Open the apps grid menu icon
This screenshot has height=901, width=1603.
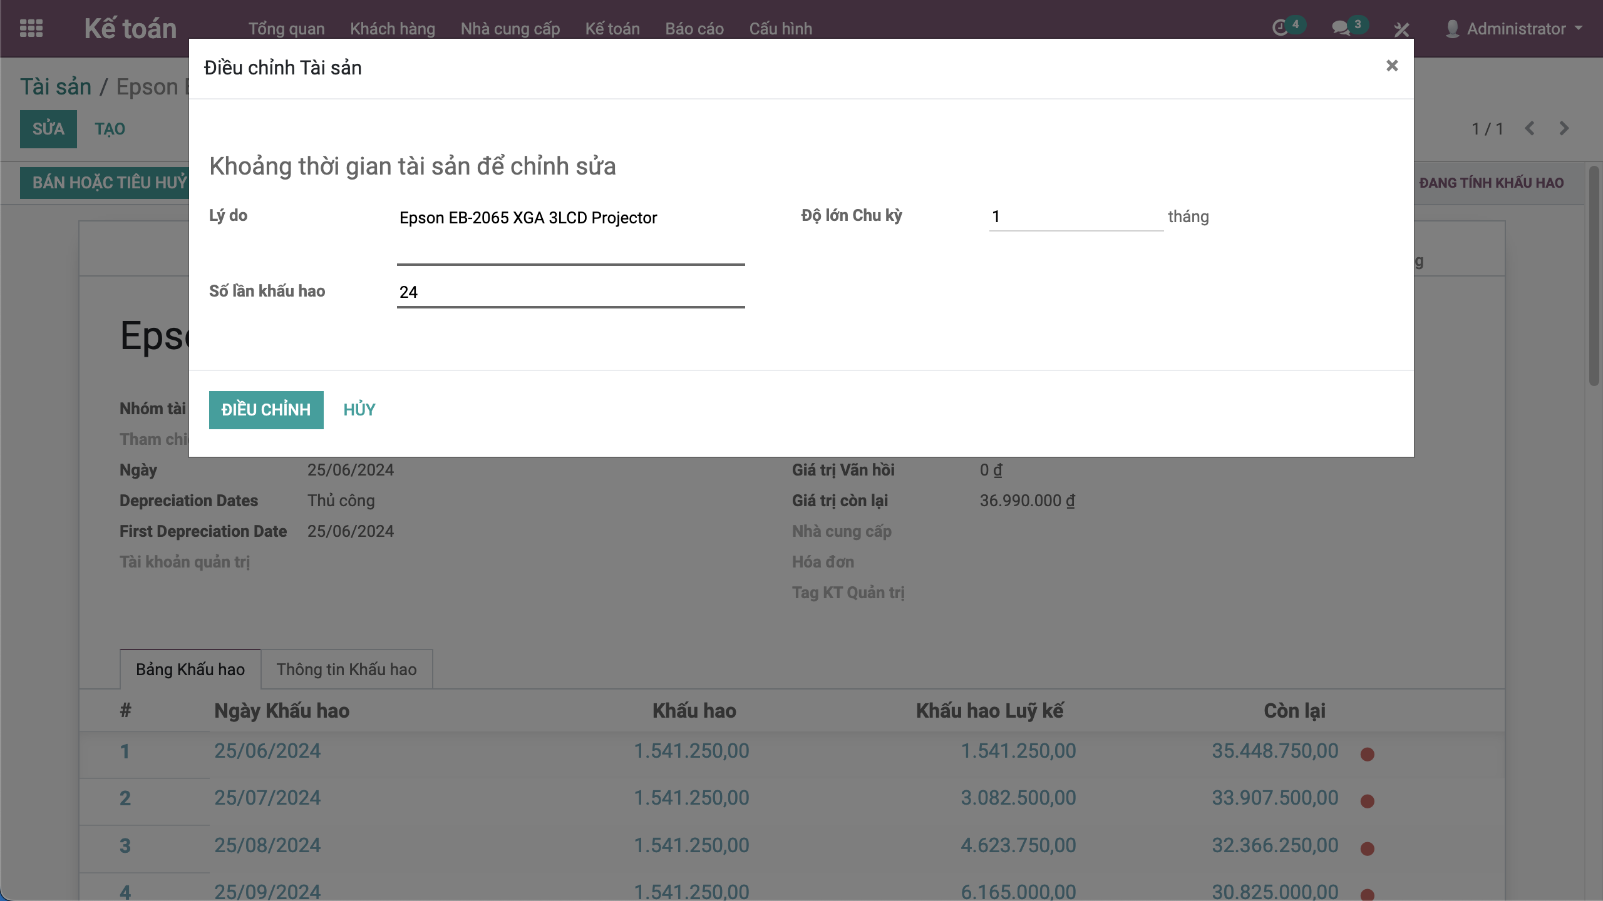31,28
